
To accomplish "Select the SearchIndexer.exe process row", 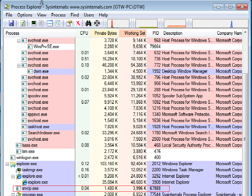I will 123,133.
